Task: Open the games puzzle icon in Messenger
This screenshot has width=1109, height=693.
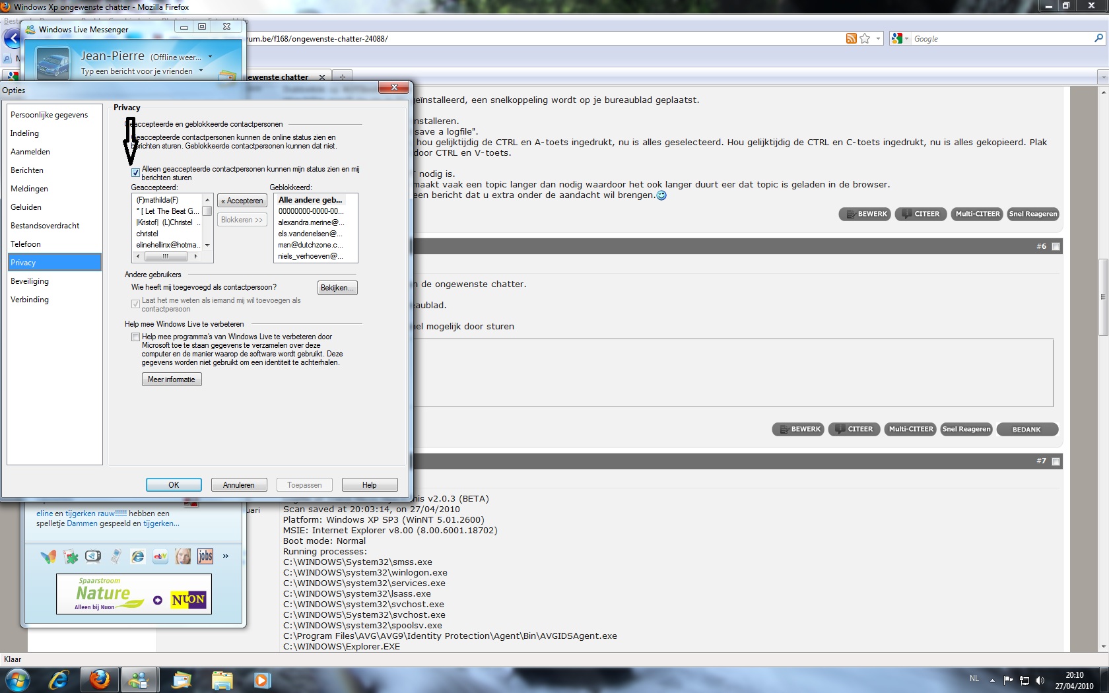Action: click(x=71, y=556)
